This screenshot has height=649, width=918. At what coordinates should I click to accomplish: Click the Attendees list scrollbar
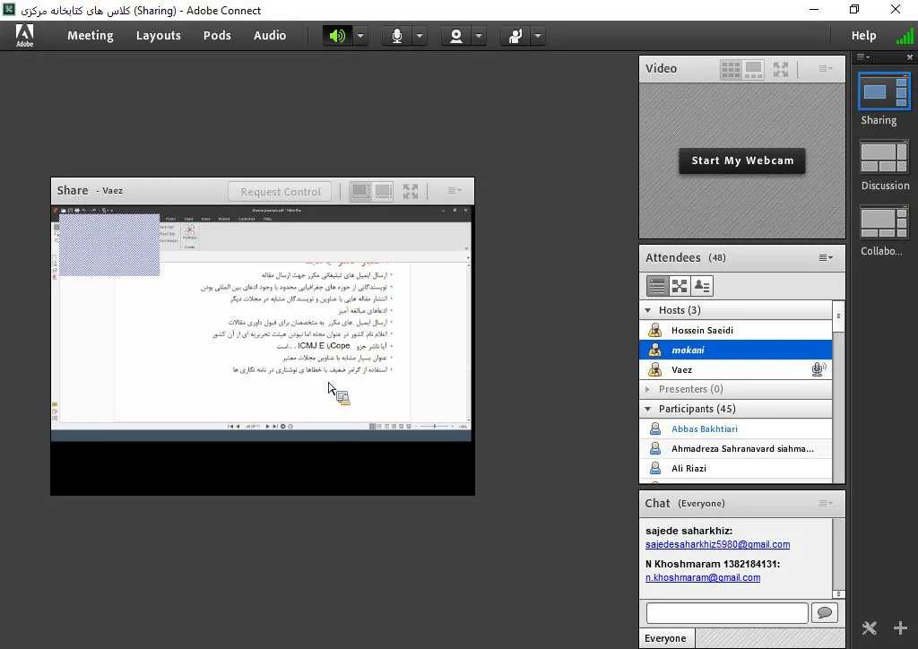point(838,391)
